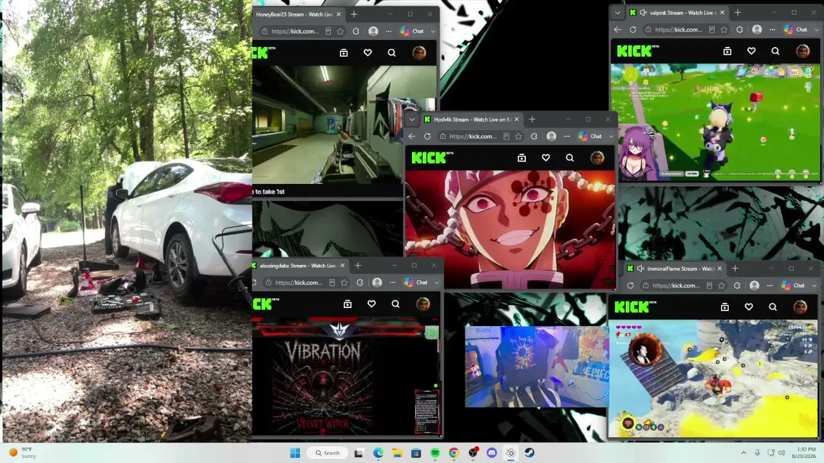Open extensions icon in HoneyBear23 browser window

tap(355, 31)
